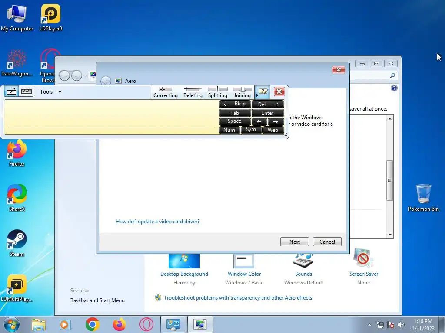The height and width of the screenshot is (333, 445).
Task: Open Window Color settings
Action: tap(244, 261)
